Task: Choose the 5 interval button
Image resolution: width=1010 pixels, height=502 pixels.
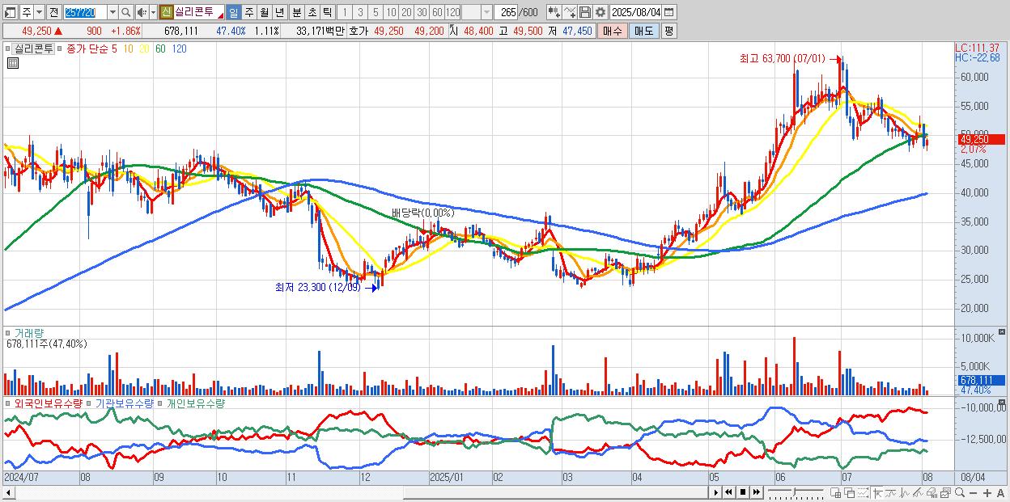Action: click(x=376, y=12)
